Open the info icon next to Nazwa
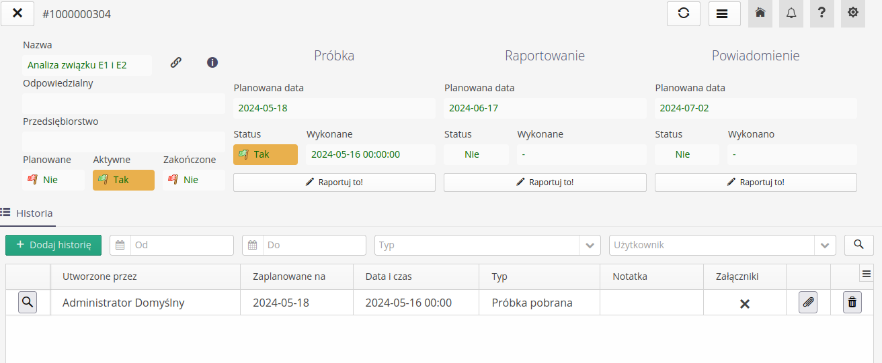Screen dimensions: 882x363 click(x=212, y=62)
